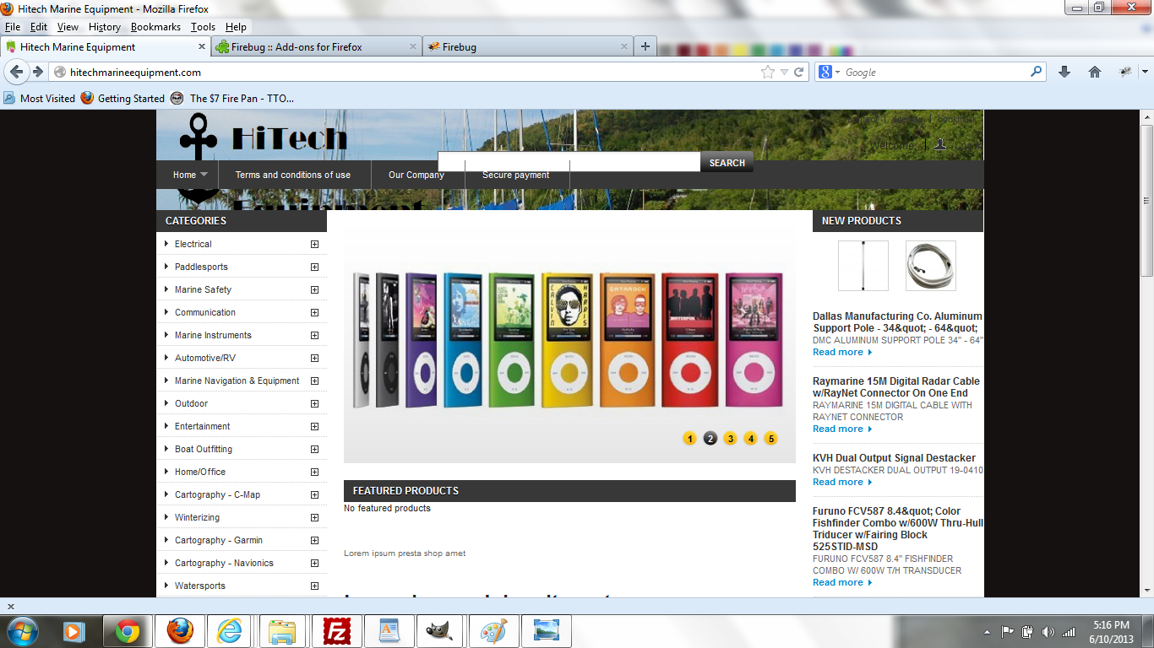The image size is (1154, 648).
Task: Select slide 3 in the slider
Action: 730,439
